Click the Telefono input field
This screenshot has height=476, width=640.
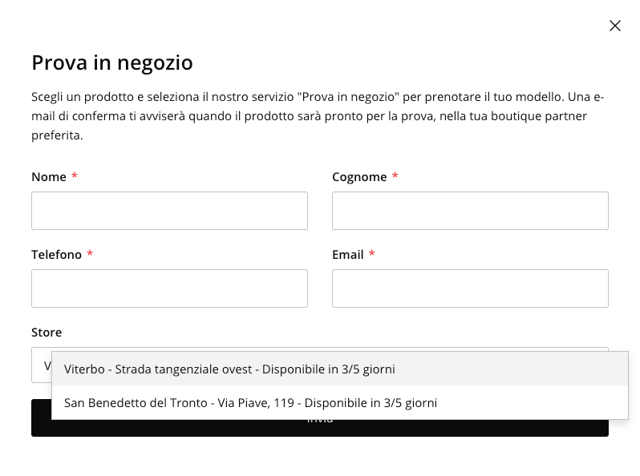[169, 288]
